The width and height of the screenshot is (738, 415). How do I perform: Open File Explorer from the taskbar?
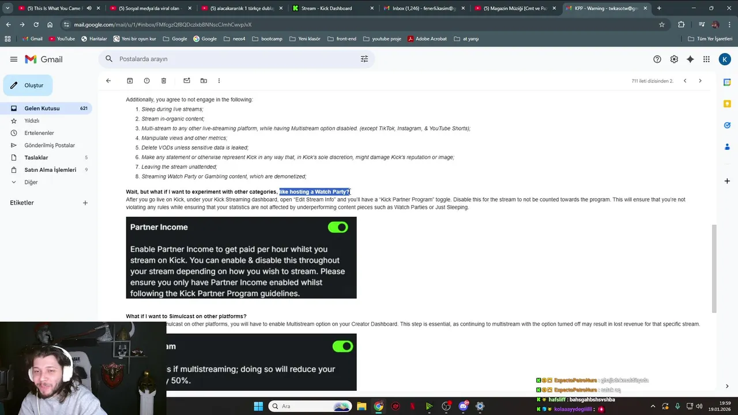[x=361, y=406]
